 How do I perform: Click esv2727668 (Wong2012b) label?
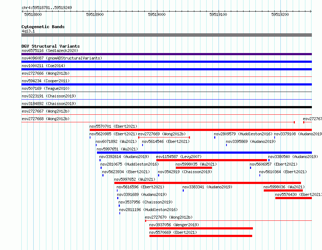pos(46,119)
